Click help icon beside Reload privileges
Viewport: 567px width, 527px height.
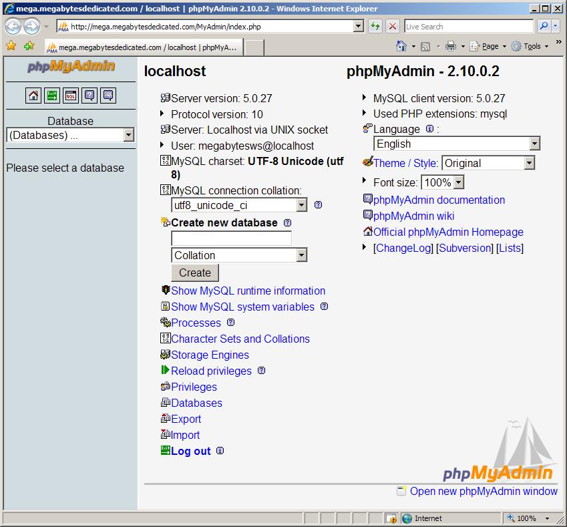(x=261, y=371)
